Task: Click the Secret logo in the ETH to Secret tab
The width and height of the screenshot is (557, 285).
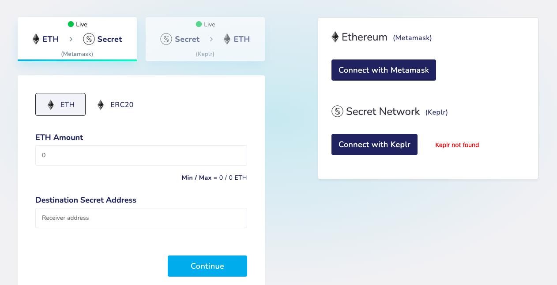Action: point(89,39)
